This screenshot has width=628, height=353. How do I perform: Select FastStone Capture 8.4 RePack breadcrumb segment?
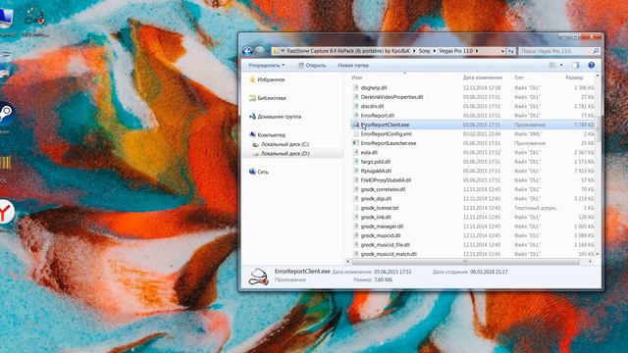click(348, 51)
